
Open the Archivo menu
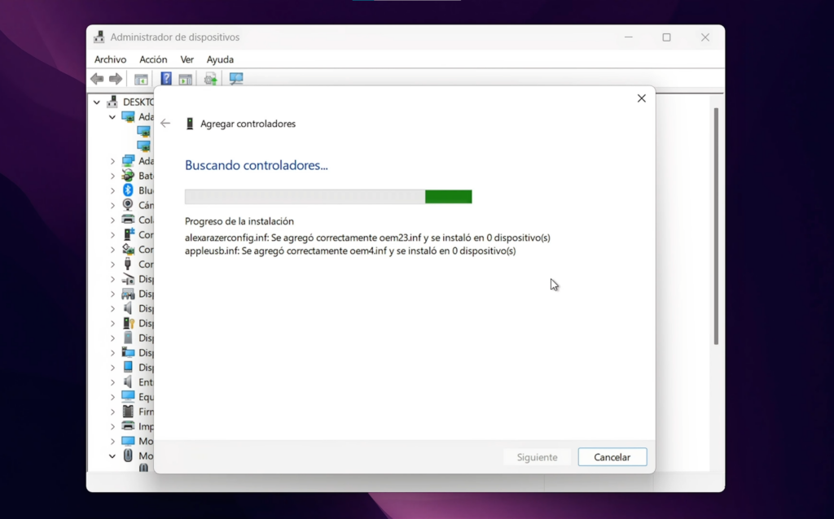coord(110,59)
